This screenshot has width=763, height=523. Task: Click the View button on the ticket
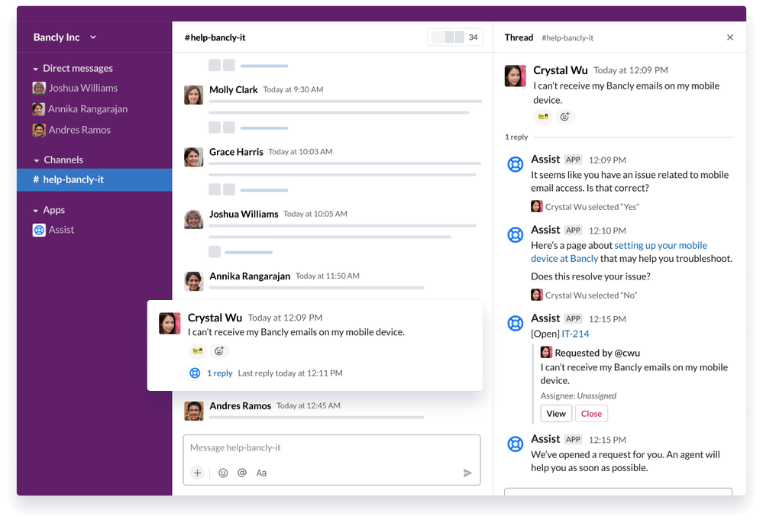(556, 414)
